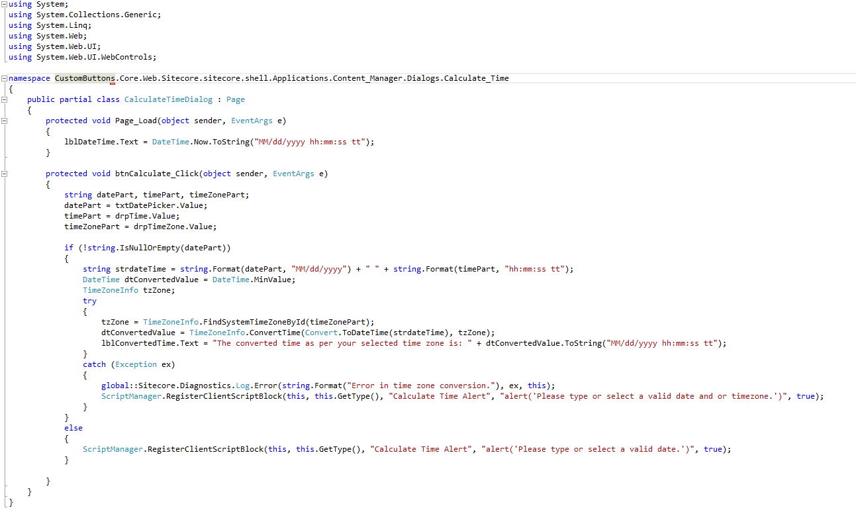This screenshot has height=516, width=856.
Task: Collapse the btnCalculate_Click method outline
Action: tap(5, 174)
